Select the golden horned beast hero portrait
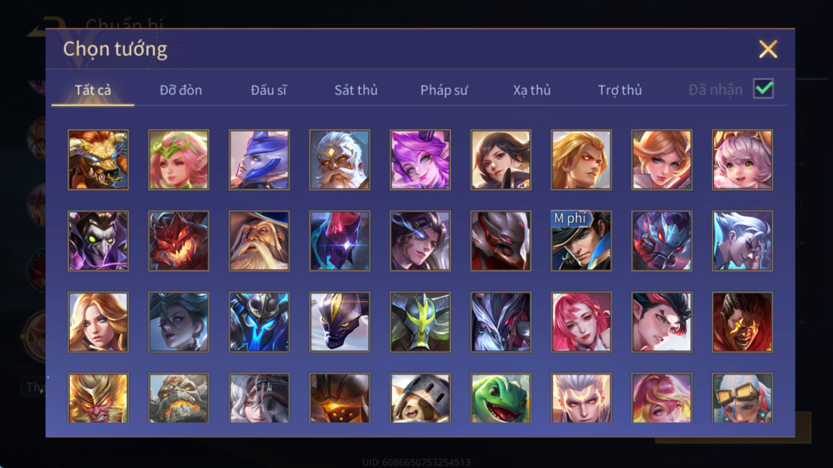833x468 pixels. (98, 160)
